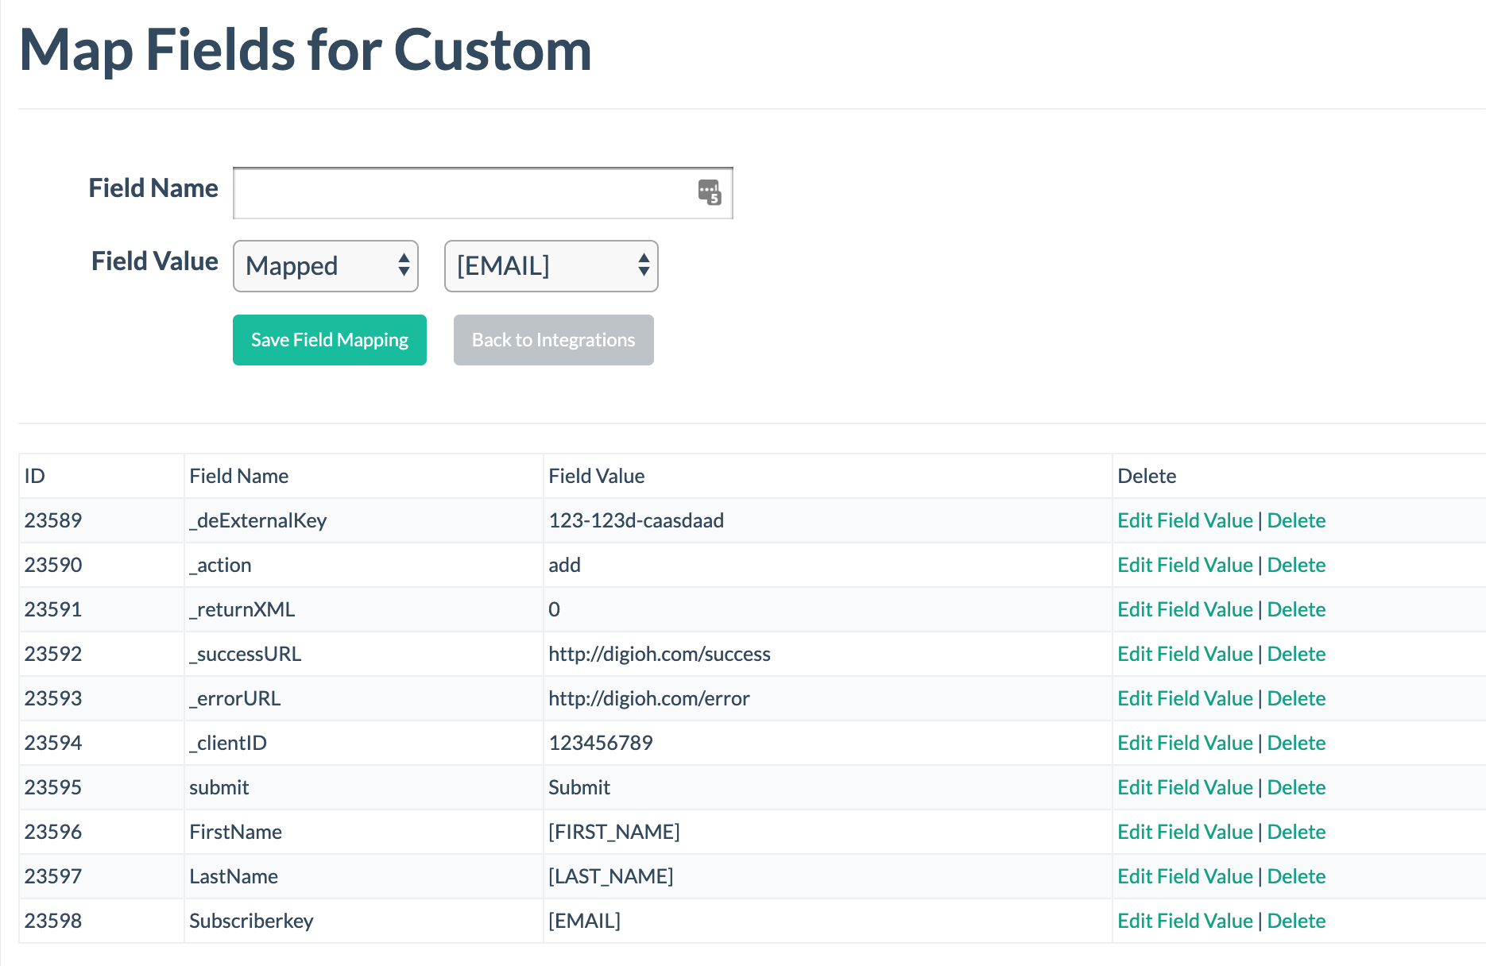Screen dimensions: 1486x966
Task: Click the Field Name text input
Action: coord(461,193)
